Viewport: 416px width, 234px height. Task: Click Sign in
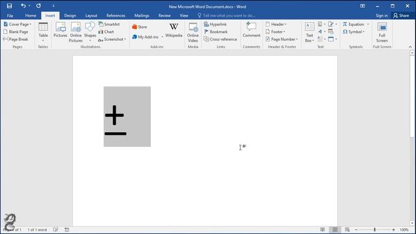tap(382, 16)
